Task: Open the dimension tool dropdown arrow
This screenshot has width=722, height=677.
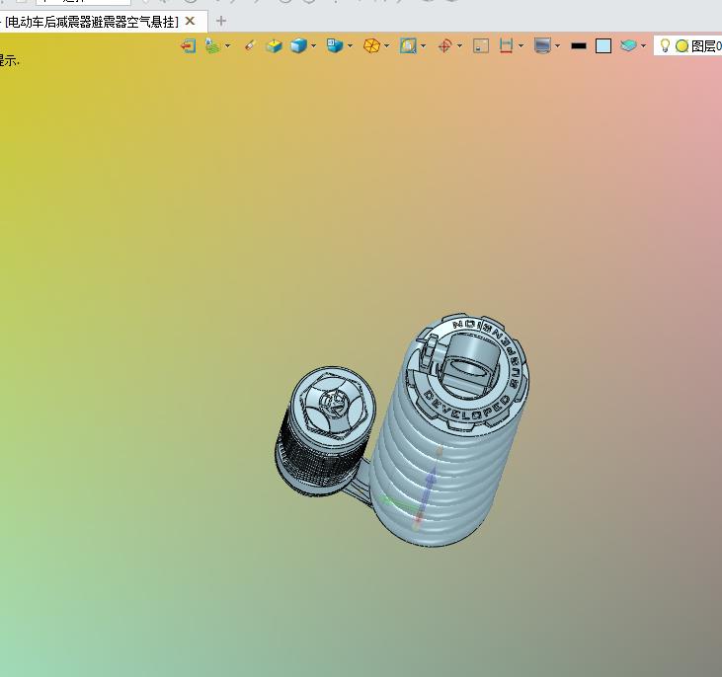Action: click(521, 46)
